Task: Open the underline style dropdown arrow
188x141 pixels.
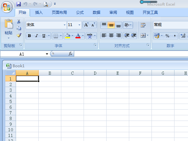Action: tap(49, 36)
